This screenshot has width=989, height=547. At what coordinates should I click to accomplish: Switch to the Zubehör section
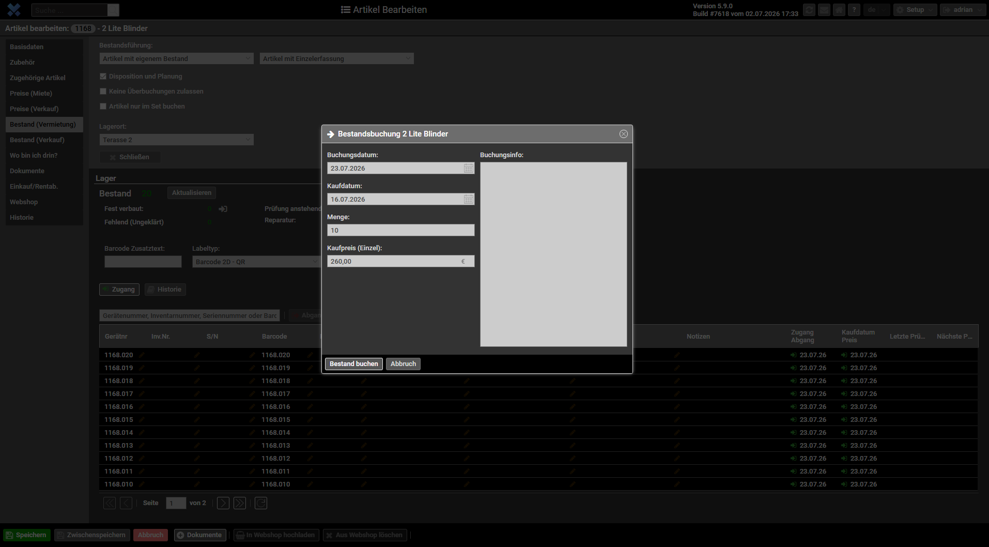[x=44, y=63]
